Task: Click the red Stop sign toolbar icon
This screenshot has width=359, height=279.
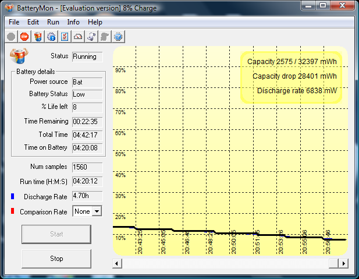Action: [x=24, y=37]
